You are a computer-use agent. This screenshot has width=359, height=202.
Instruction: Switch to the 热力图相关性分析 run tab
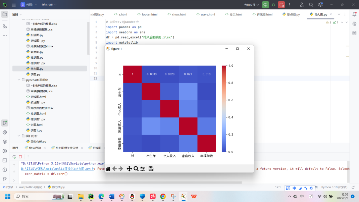[65, 148]
